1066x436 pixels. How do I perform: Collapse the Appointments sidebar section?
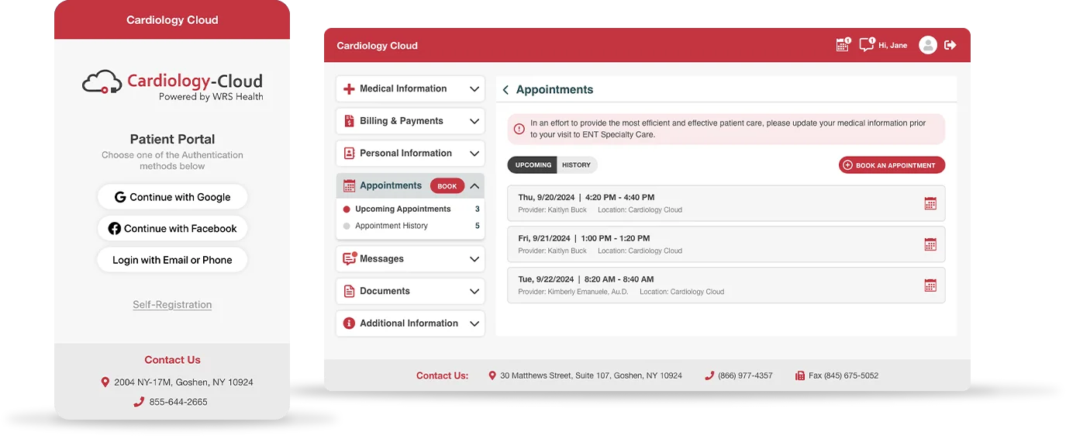coord(474,186)
